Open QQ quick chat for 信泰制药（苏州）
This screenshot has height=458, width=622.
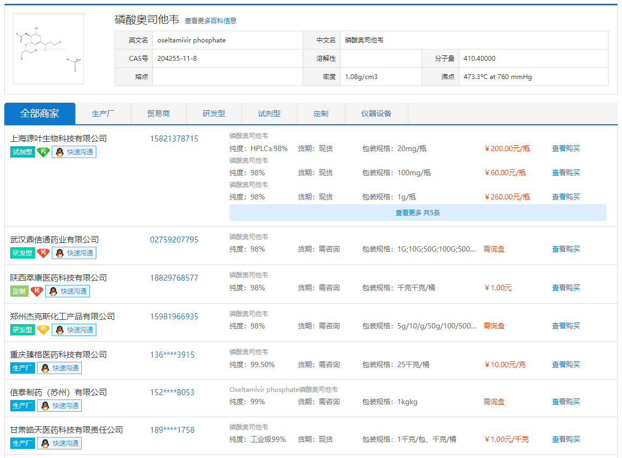[x=59, y=406]
